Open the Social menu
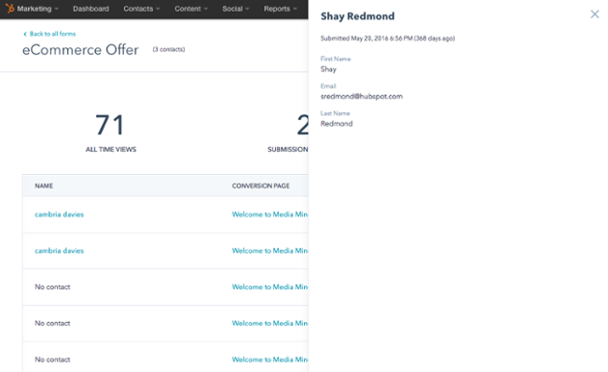This screenshot has height=372, width=608. pos(236,9)
